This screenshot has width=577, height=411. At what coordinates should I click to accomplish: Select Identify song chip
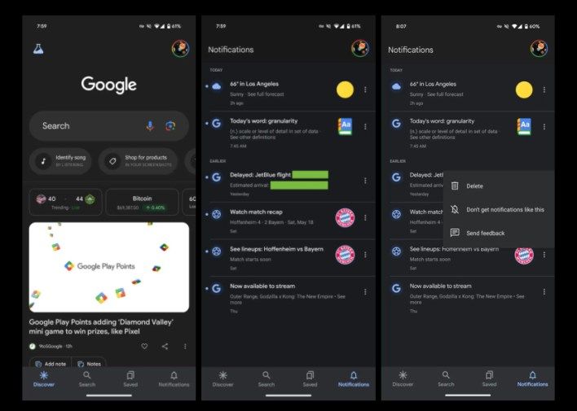click(61, 160)
